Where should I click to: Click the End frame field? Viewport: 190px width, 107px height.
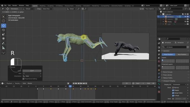[x=151, y=83]
